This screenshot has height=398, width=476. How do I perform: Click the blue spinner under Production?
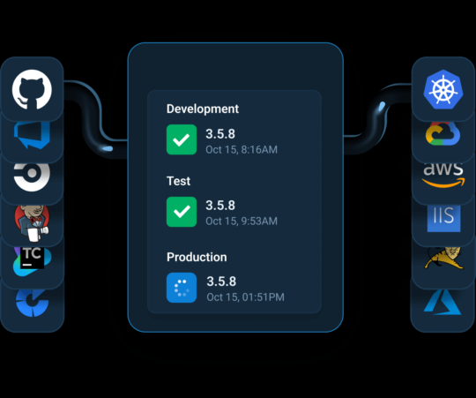182,288
